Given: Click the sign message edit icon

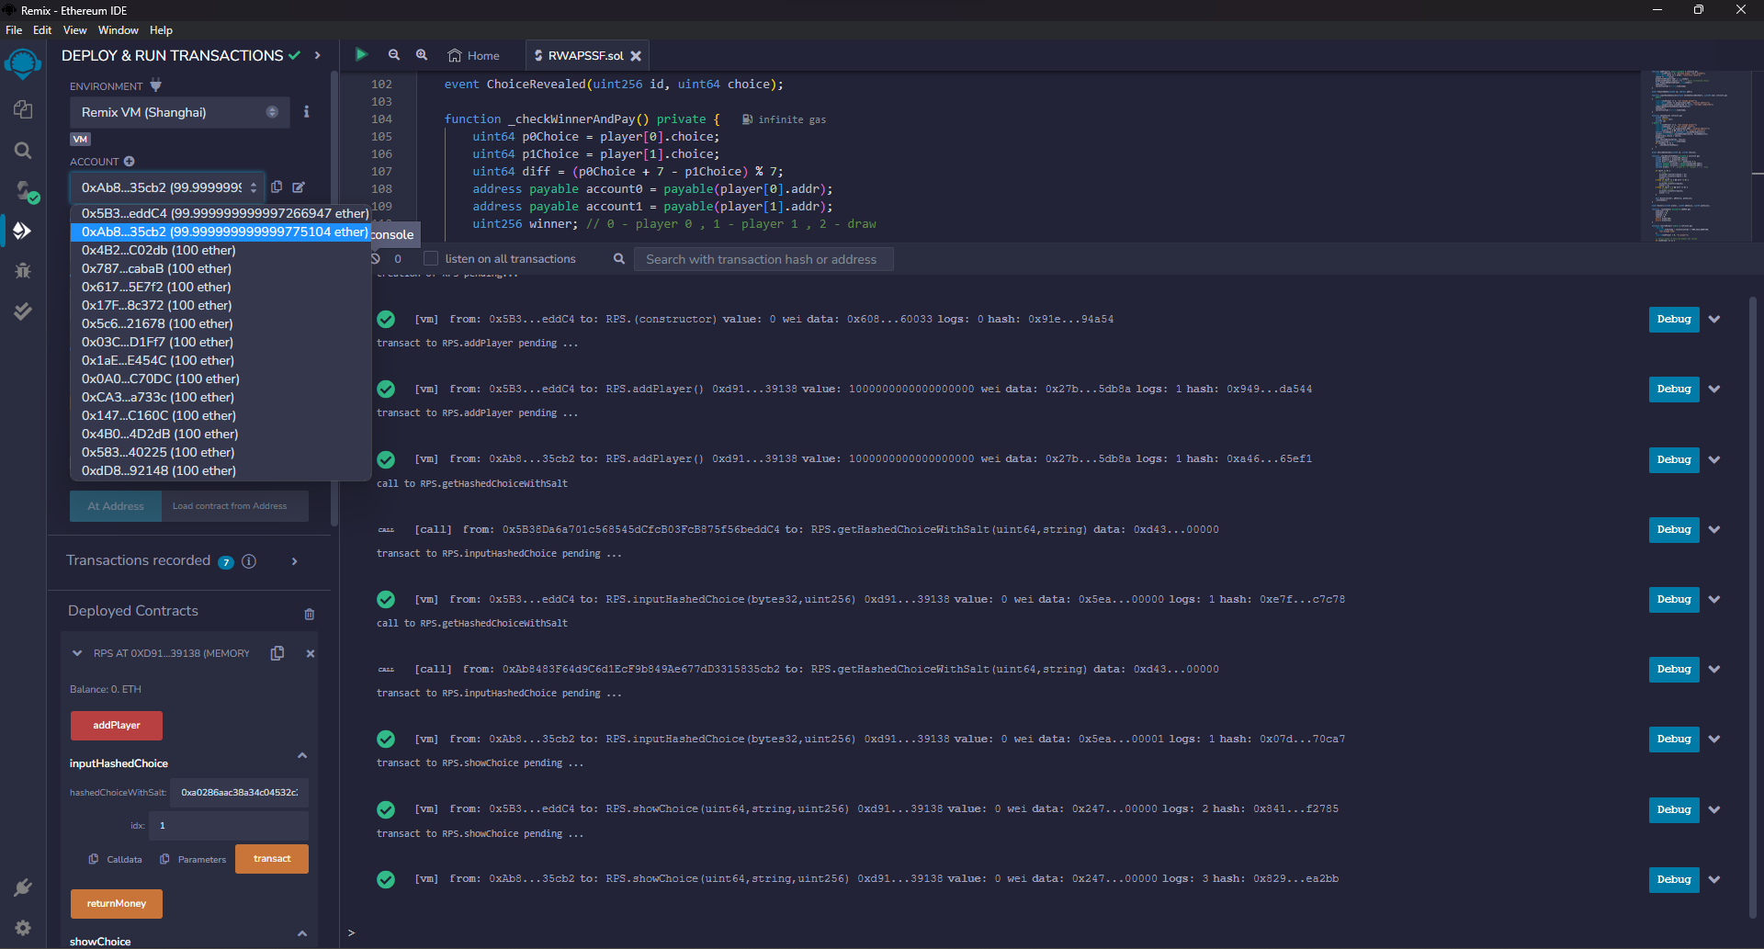Looking at the screenshot, I should point(299,186).
